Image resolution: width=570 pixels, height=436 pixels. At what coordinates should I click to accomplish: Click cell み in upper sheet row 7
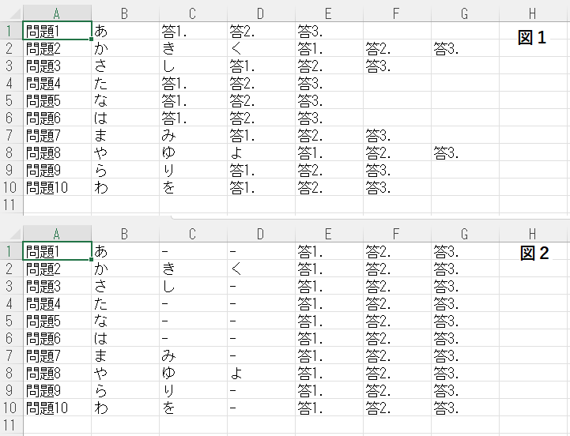193,135
